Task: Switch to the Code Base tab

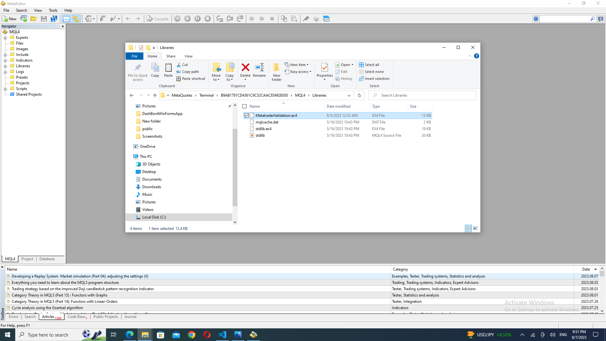Action: (x=77, y=317)
